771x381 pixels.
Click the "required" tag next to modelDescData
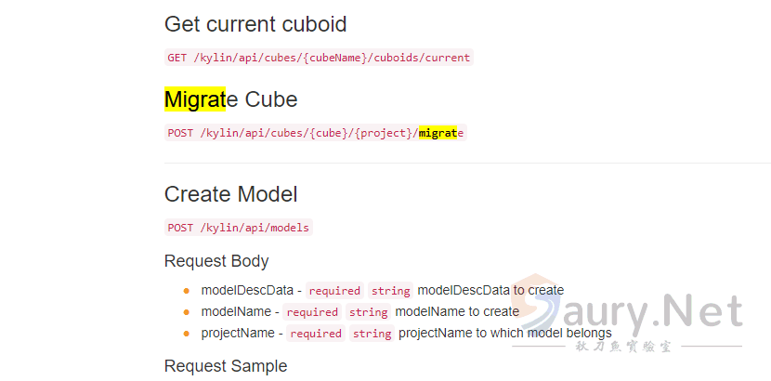334,291
